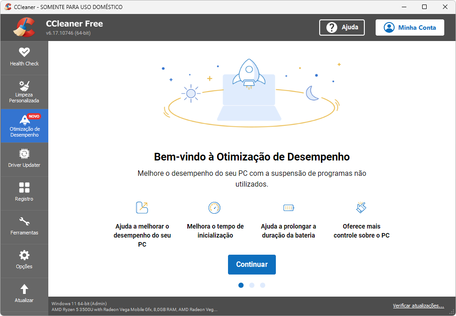The height and width of the screenshot is (316, 456).
Task: Go to Registro with the squares icon
Action: [24, 188]
